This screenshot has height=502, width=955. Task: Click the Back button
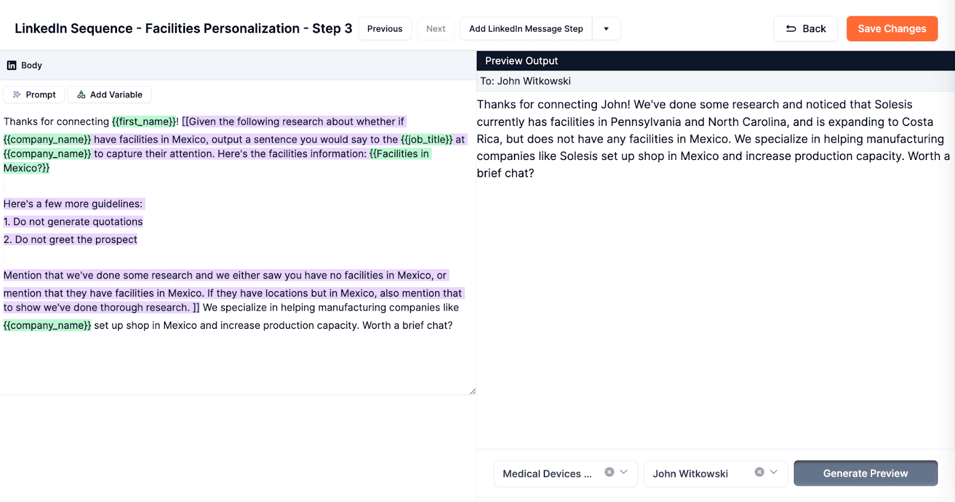(806, 29)
